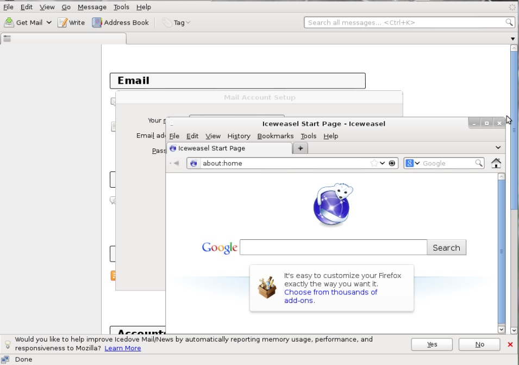Open Iceweasel Help menu

coord(330,136)
